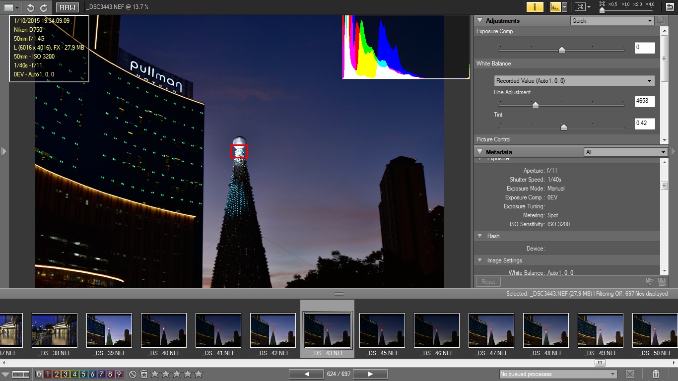Select thumbnail _DS...45.NEF in filmstrip
The height and width of the screenshot is (381, 678).
click(x=382, y=331)
